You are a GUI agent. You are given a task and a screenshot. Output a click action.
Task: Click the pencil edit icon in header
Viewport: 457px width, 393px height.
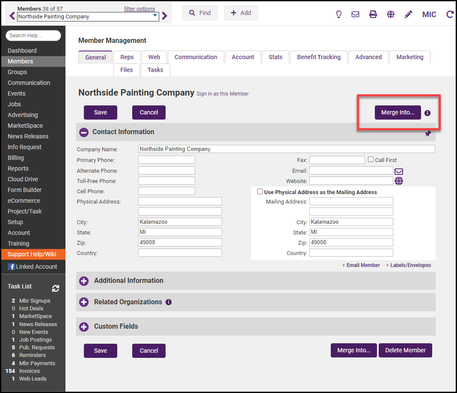click(408, 14)
